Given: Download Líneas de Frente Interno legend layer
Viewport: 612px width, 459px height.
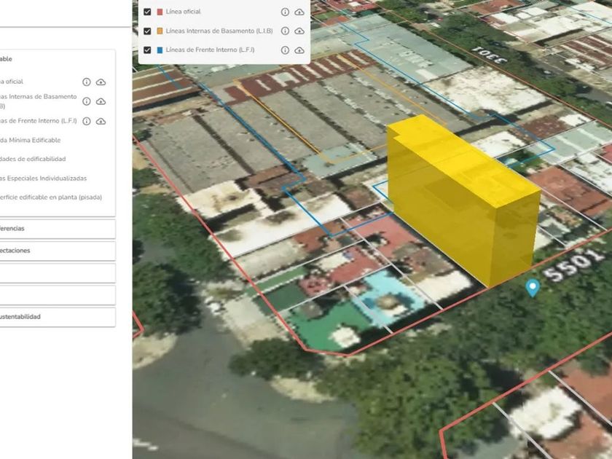Looking at the screenshot, I should 299,50.
